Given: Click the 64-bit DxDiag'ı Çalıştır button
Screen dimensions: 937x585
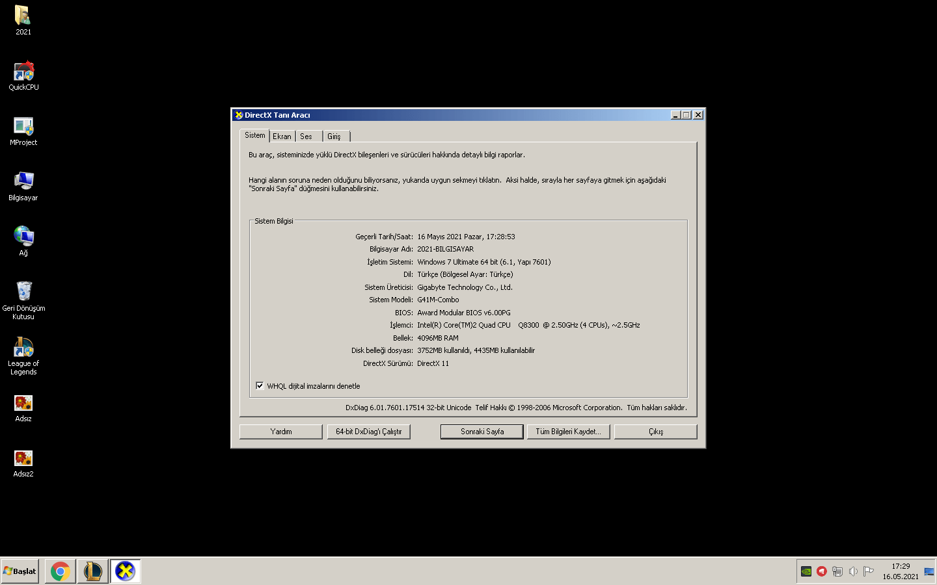Looking at the screenshot, I should [x=369, y=432].
